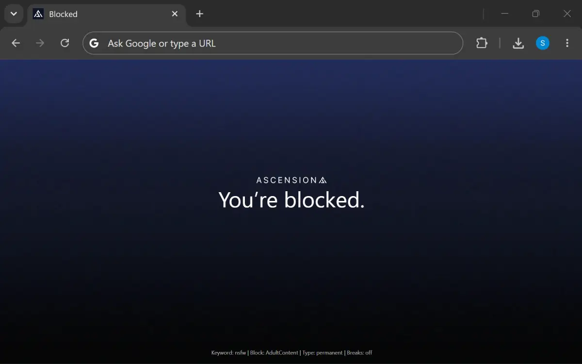Close the Blocked tab
The width and height of the screenshot is (582, 364).
[175, 14]
